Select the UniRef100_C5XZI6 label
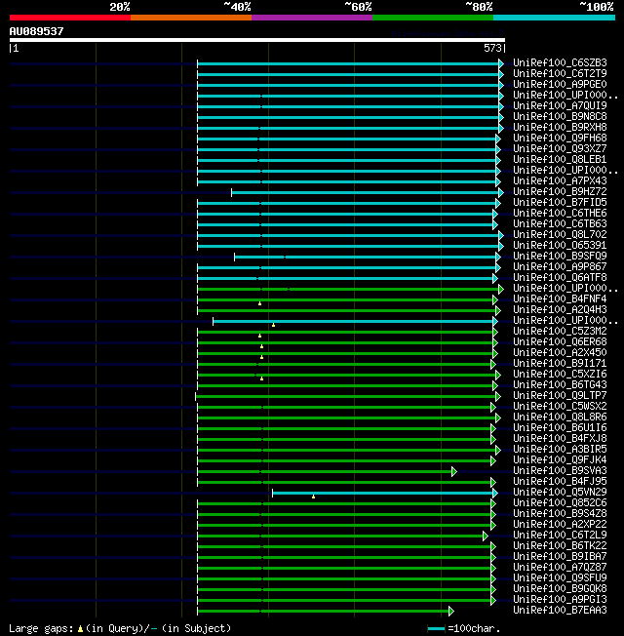The height and width of the screenshot is (636, 624). (560, 374)
